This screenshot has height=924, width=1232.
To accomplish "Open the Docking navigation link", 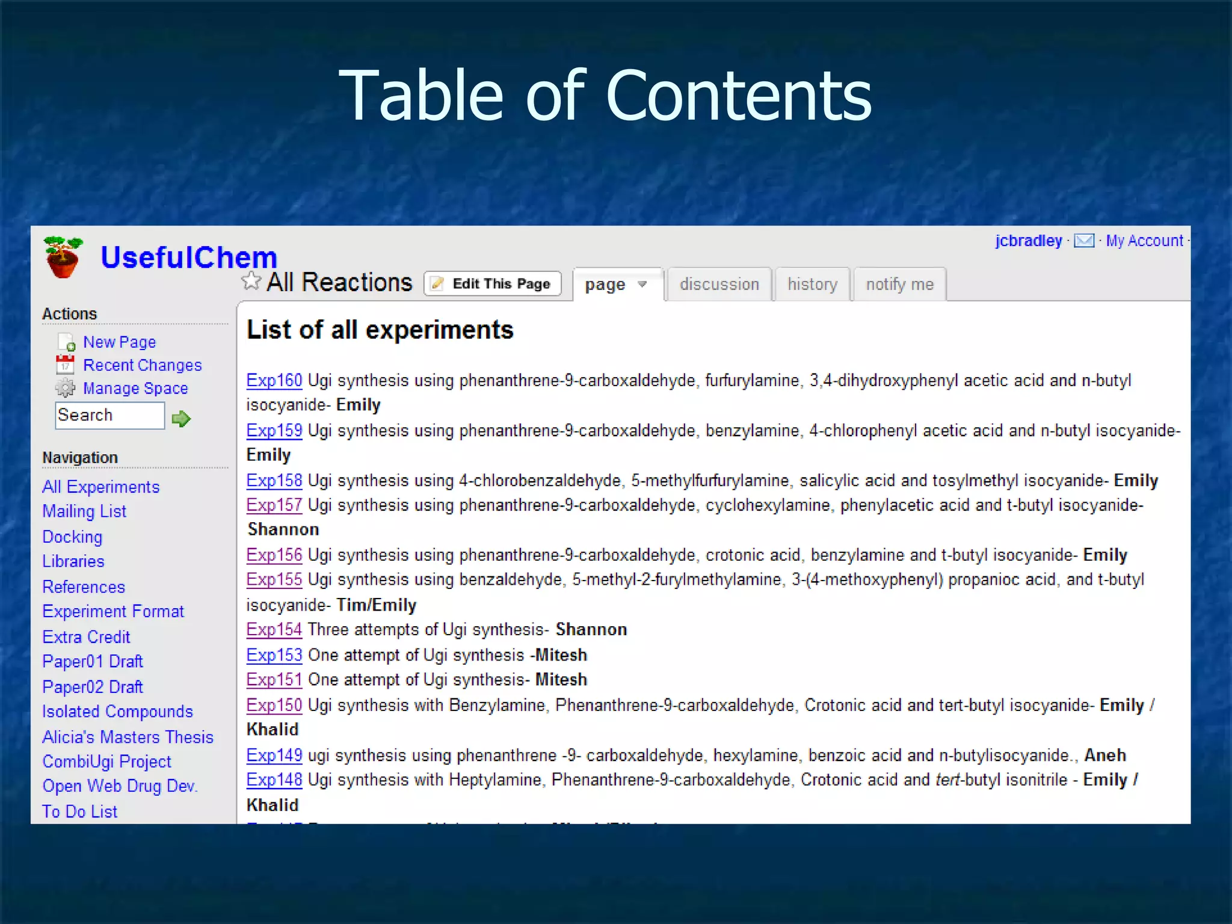I will 72,537.
